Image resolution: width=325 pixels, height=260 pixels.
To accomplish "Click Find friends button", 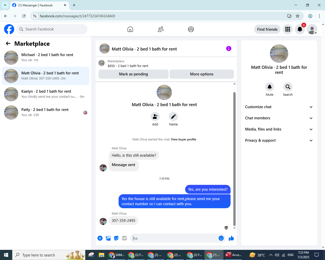I will click(267, 29).
